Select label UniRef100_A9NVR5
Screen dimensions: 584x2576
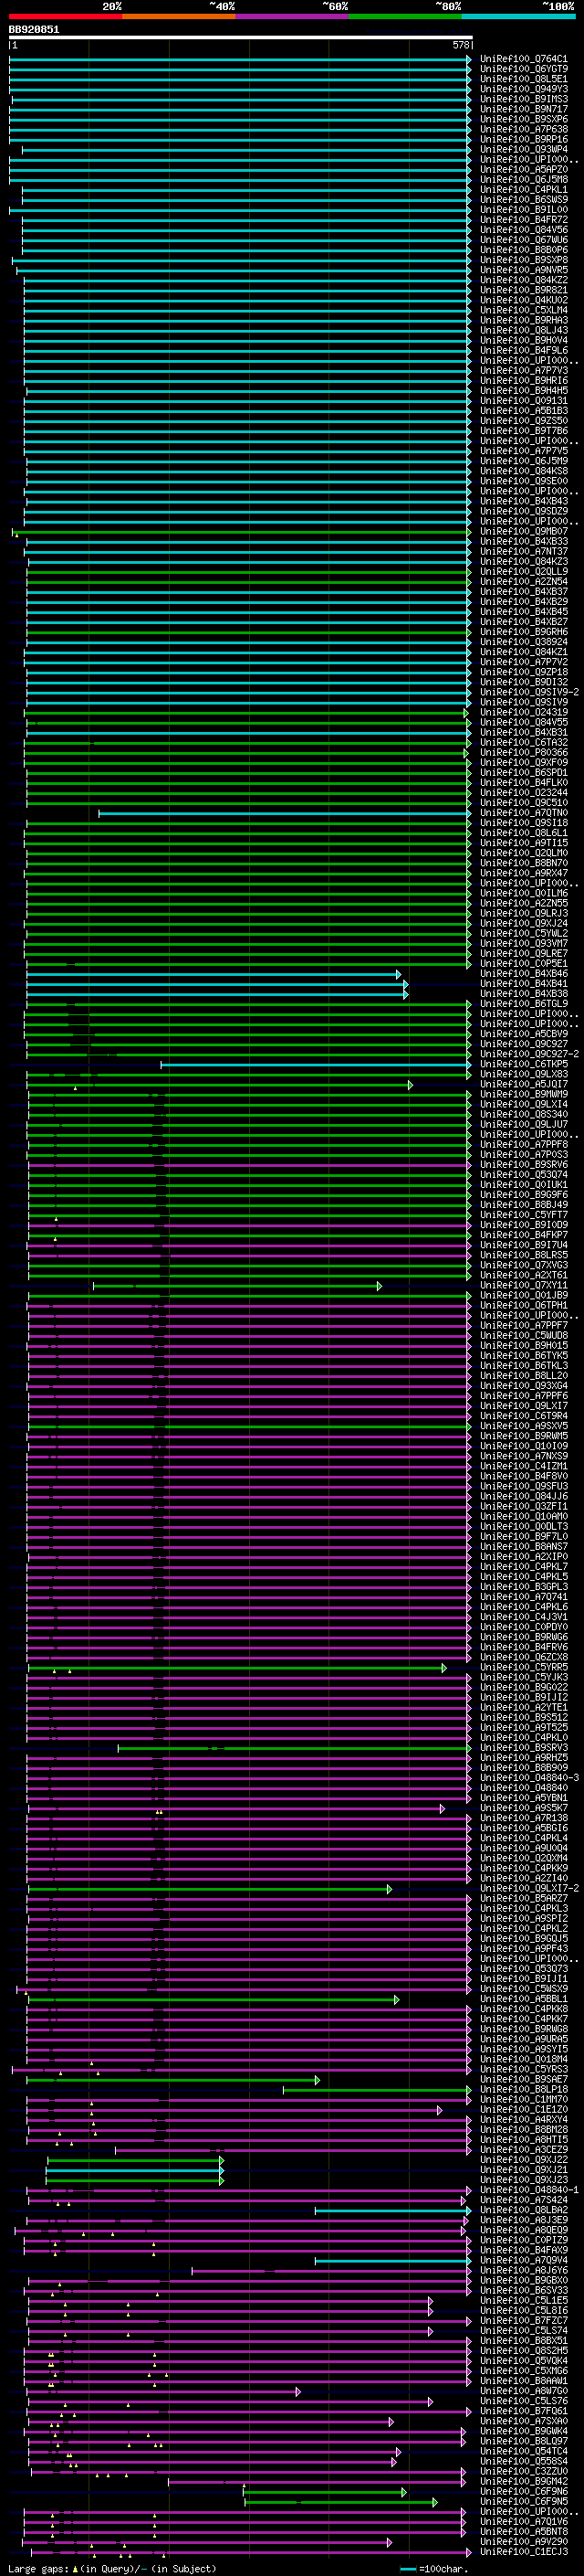coord(523,270)
